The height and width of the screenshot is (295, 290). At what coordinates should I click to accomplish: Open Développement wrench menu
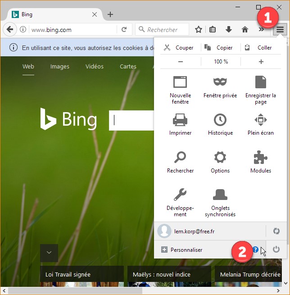pos(180,203)
